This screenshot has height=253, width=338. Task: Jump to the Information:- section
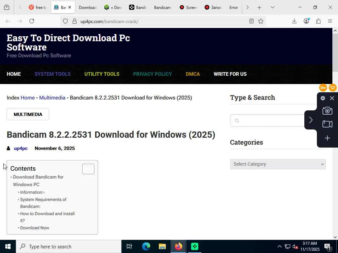[33, 192]
